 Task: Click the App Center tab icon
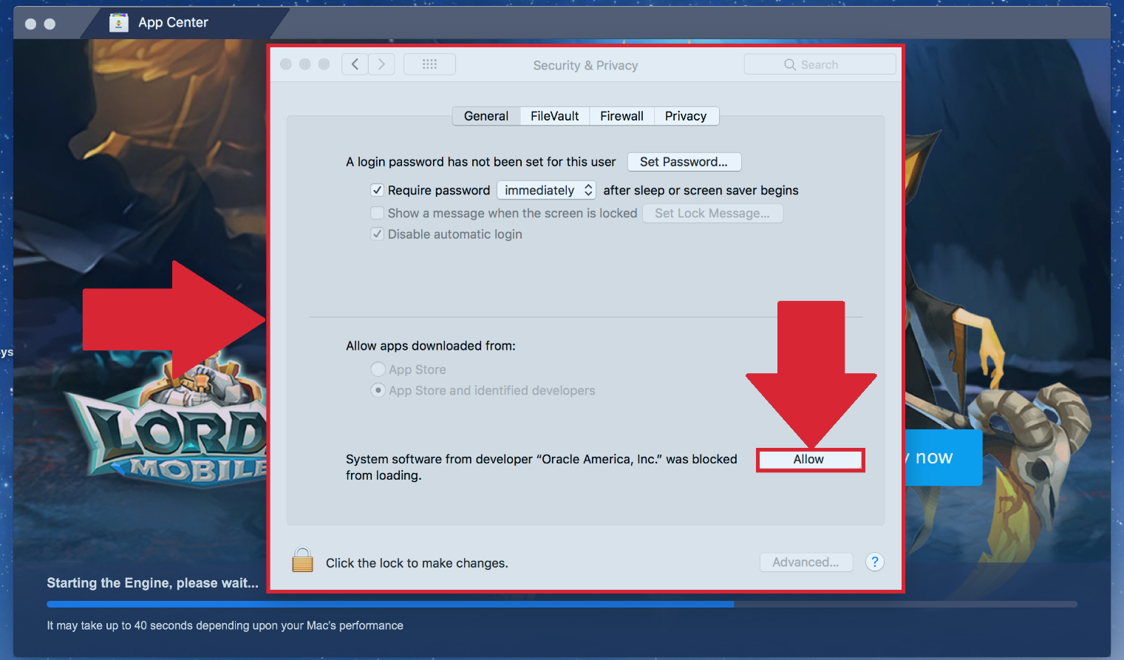pyautogui.click(x=118, y=23)
